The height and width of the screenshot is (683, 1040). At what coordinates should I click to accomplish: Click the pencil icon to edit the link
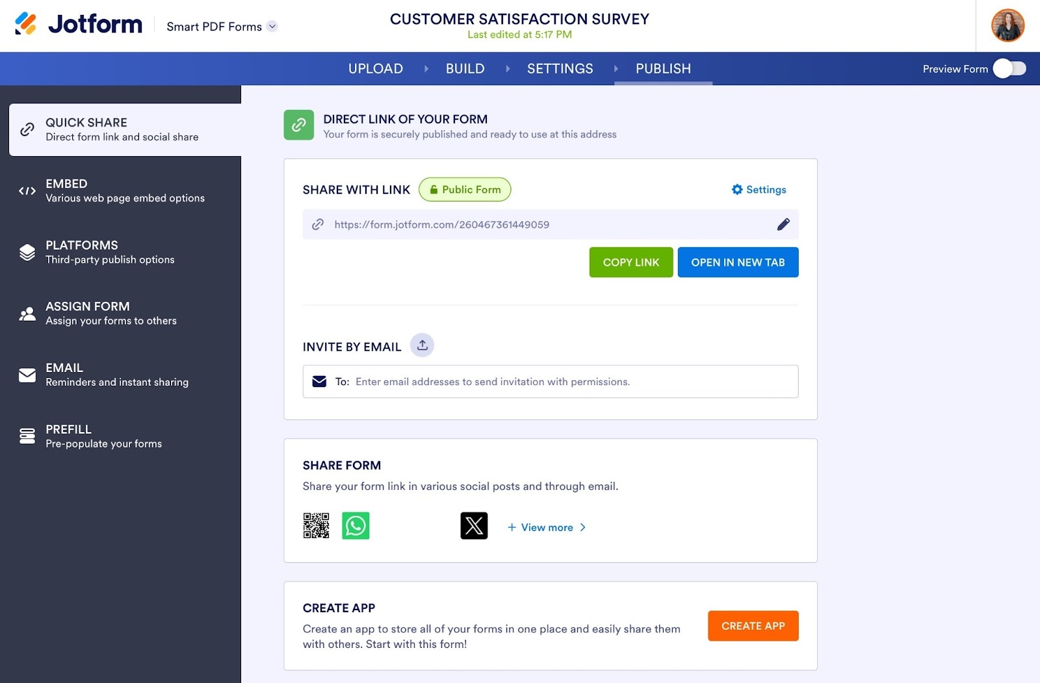(783, 224)
